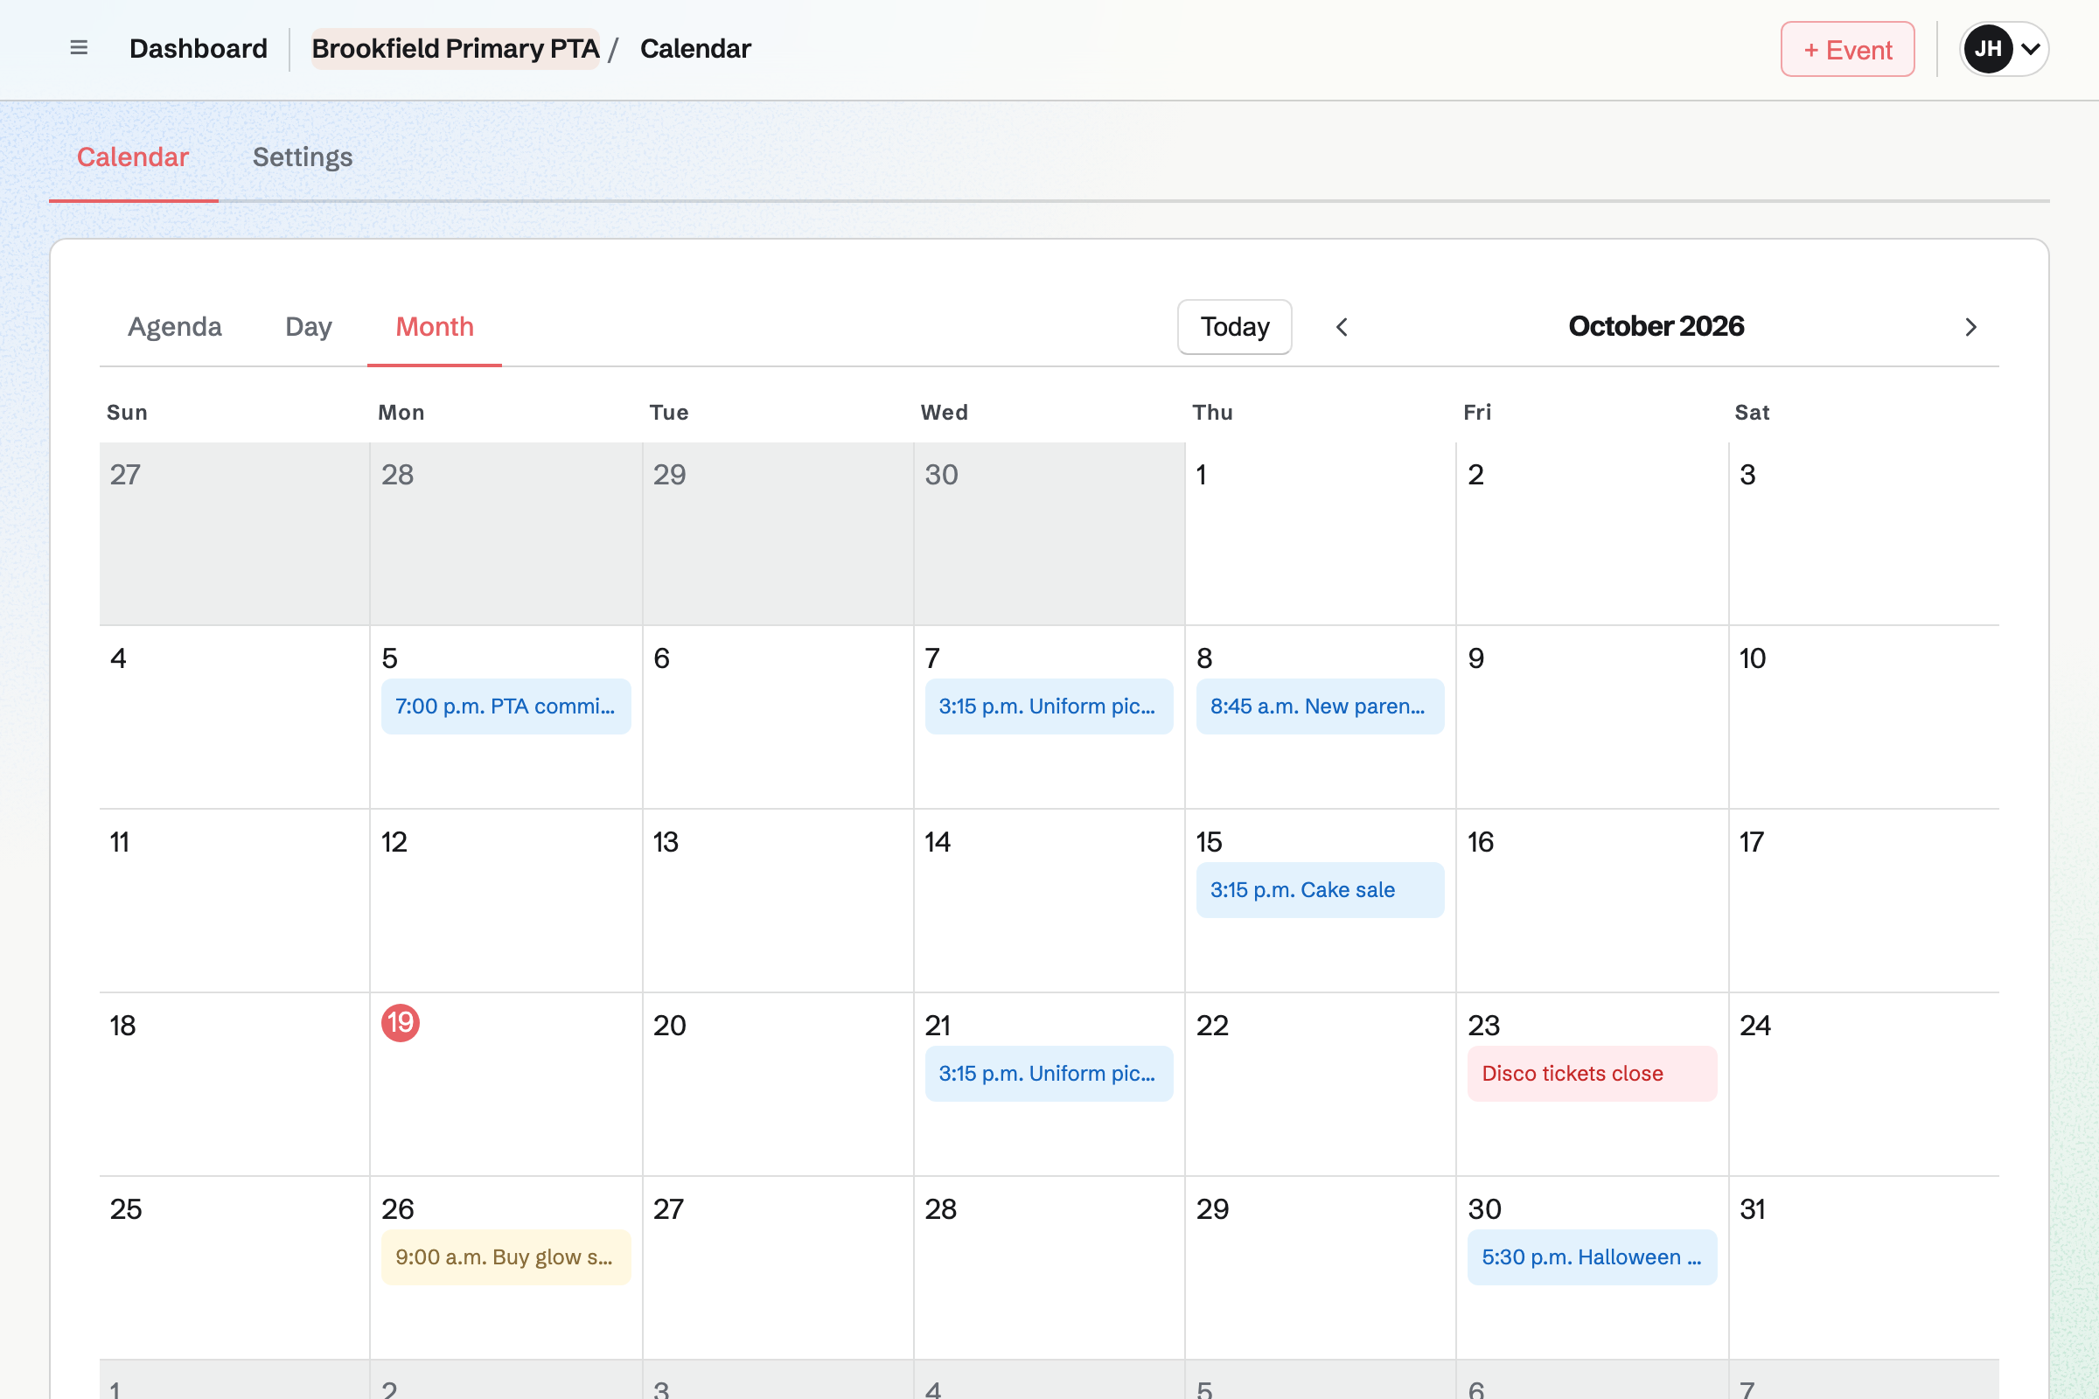Open the 9:00 a.m. Buy glow event
The width and height of the screenshot is (2099, 1399).
point(506,1257)
